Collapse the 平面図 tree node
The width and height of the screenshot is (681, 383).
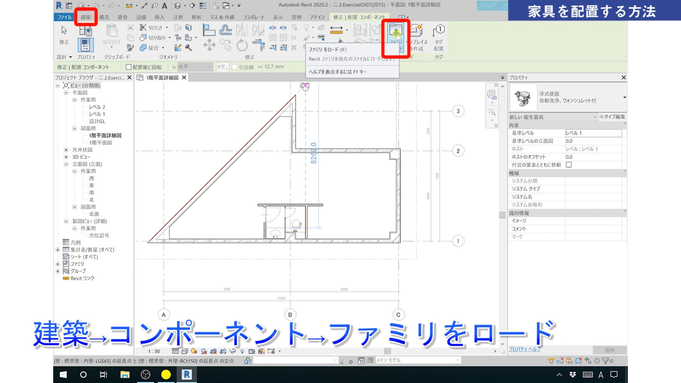(66, 93)
